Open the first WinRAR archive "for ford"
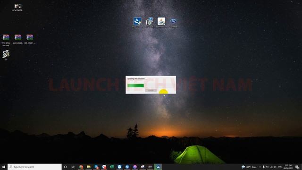The height and width of the screenshot is (170, 302). click(x=6, y=40)
